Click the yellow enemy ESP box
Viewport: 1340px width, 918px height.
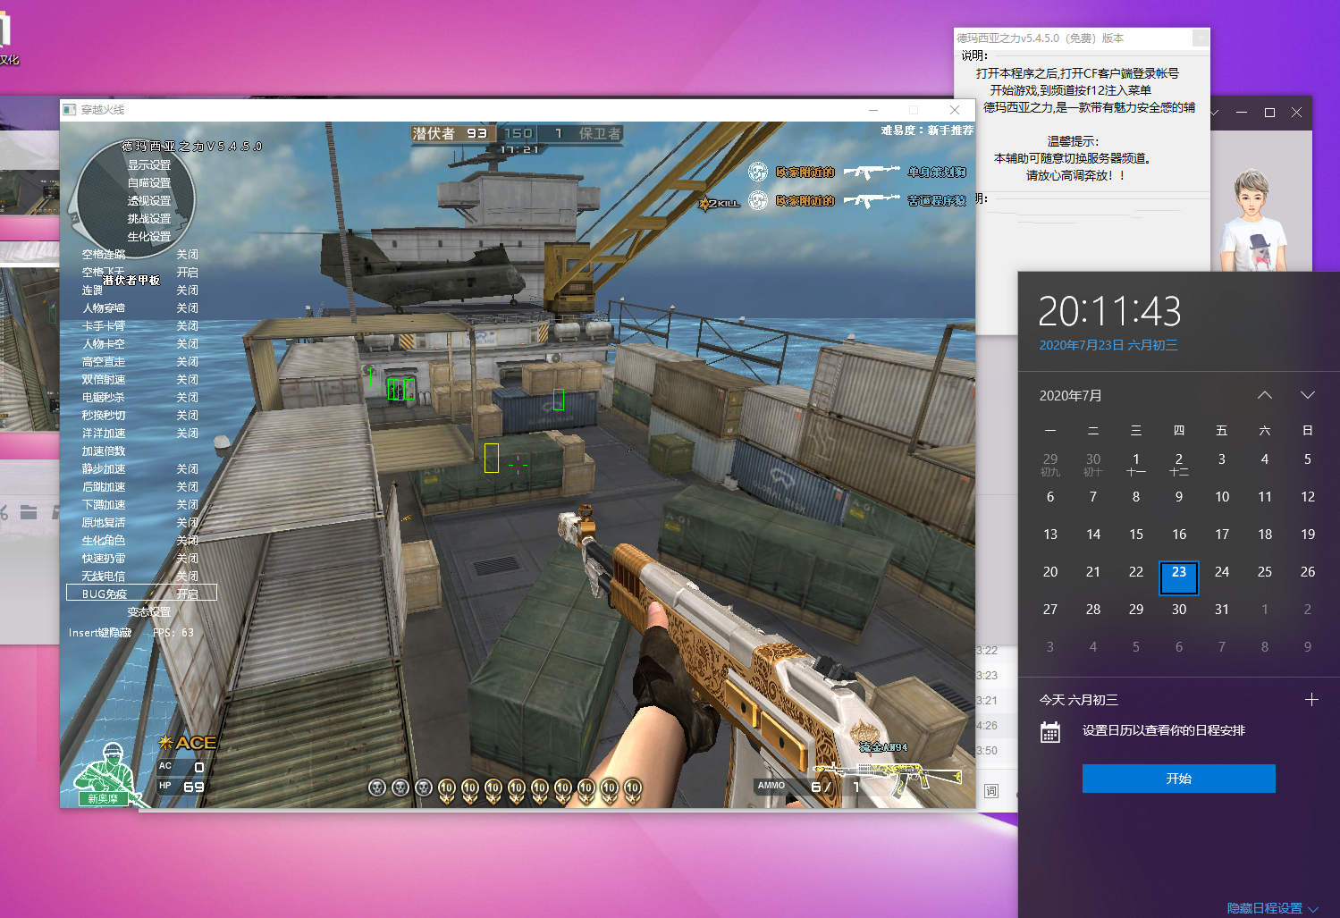[492, 458]
